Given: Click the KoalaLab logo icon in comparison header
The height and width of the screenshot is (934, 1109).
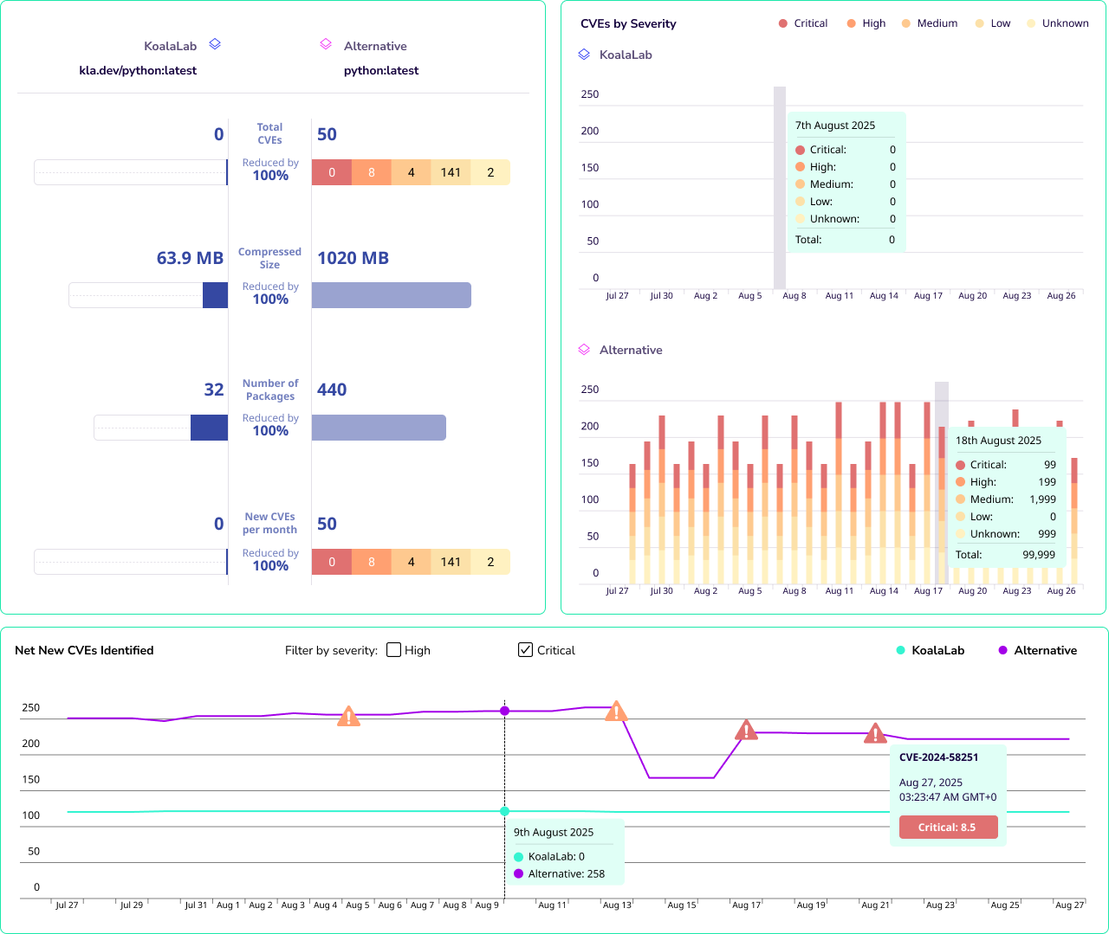Looking at the screenshot, I should 215,44.
